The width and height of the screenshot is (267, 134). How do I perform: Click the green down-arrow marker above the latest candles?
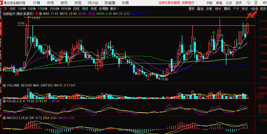(245, 26)
